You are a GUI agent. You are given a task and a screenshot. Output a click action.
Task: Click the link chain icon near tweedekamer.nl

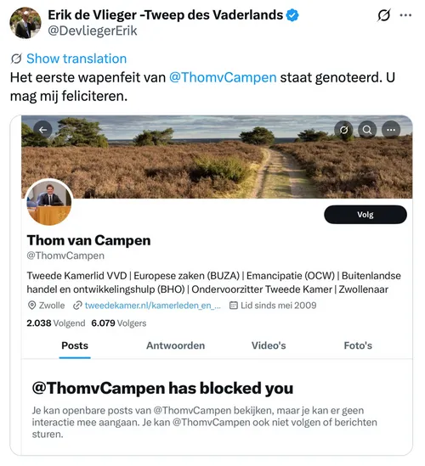pyautogui.click(x=77, y=306)
